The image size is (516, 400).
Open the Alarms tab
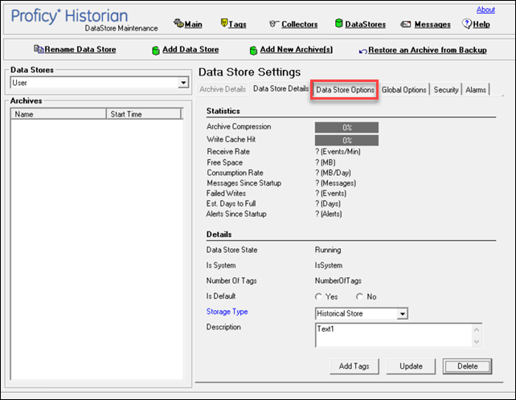[x=476, y=90]
